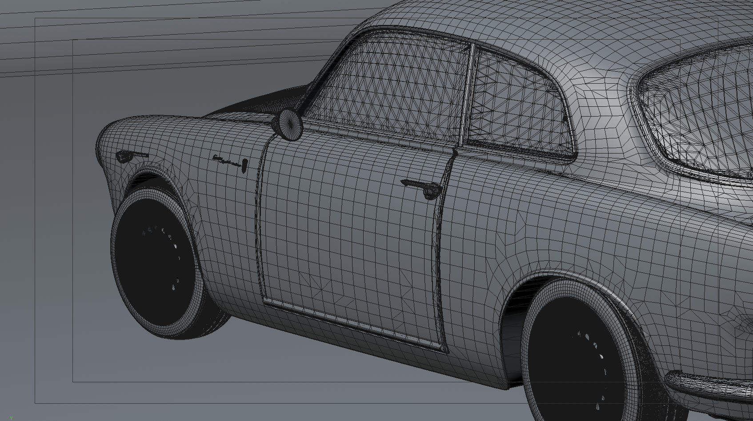Select the round side mirror mesh
Viewport: 753px width, 421px height.
coord(290,125)
